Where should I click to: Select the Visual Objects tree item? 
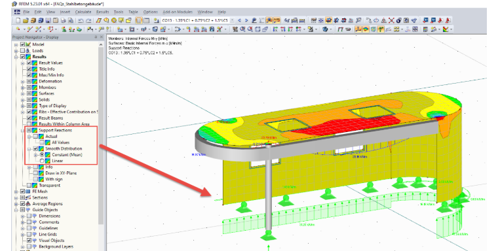tap(52, 241)
